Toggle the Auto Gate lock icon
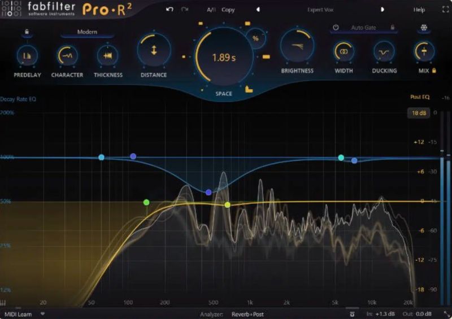This screenshot has height=319, width=452. coord(392,27)
